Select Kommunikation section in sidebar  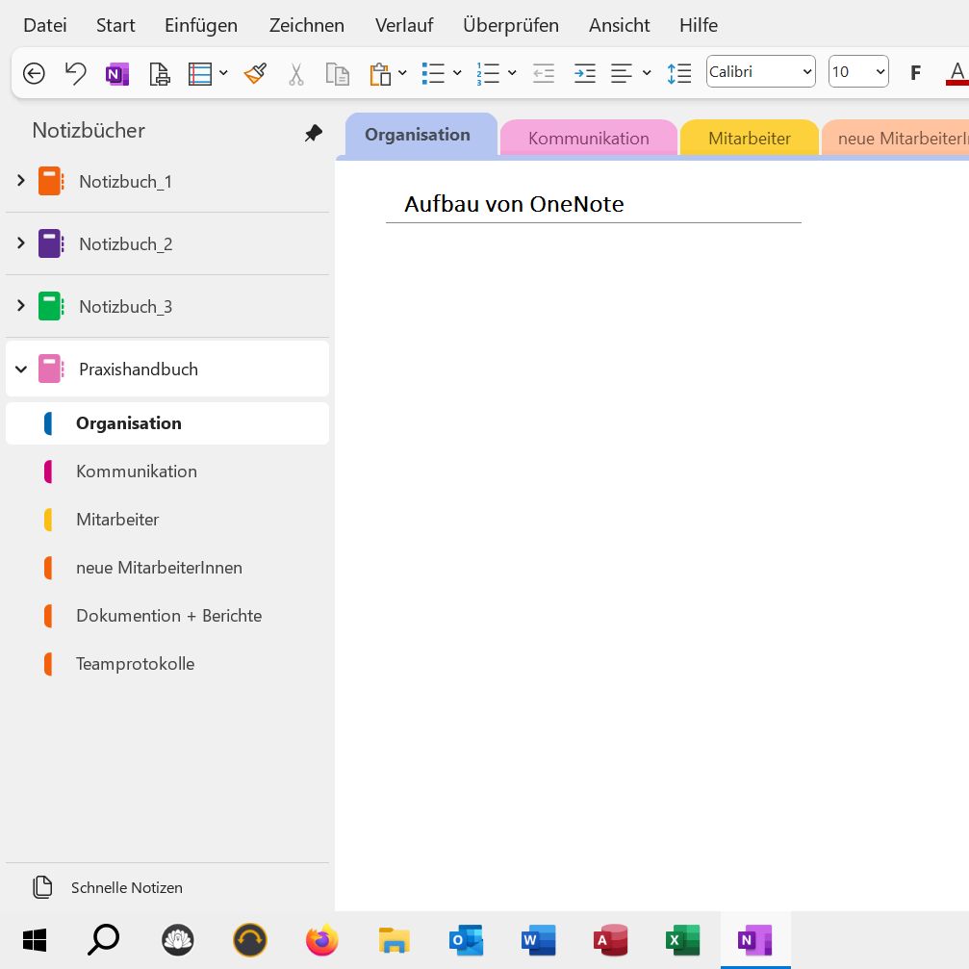[166, 472]
